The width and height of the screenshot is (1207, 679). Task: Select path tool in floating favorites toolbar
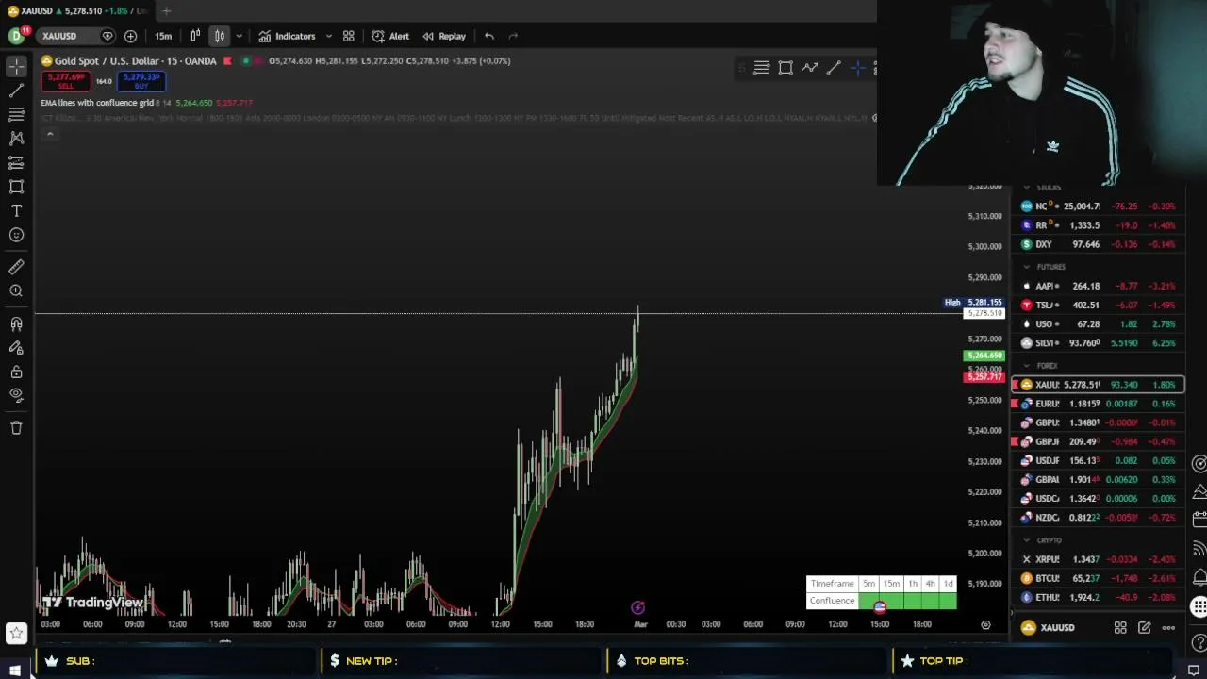[x=810, y=68]
